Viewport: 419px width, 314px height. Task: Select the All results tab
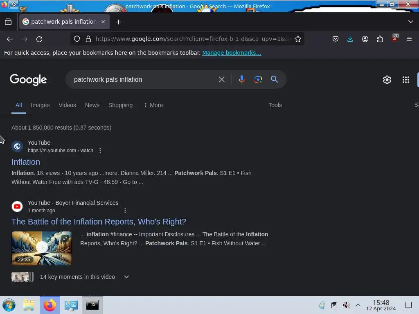pos(19,105)
